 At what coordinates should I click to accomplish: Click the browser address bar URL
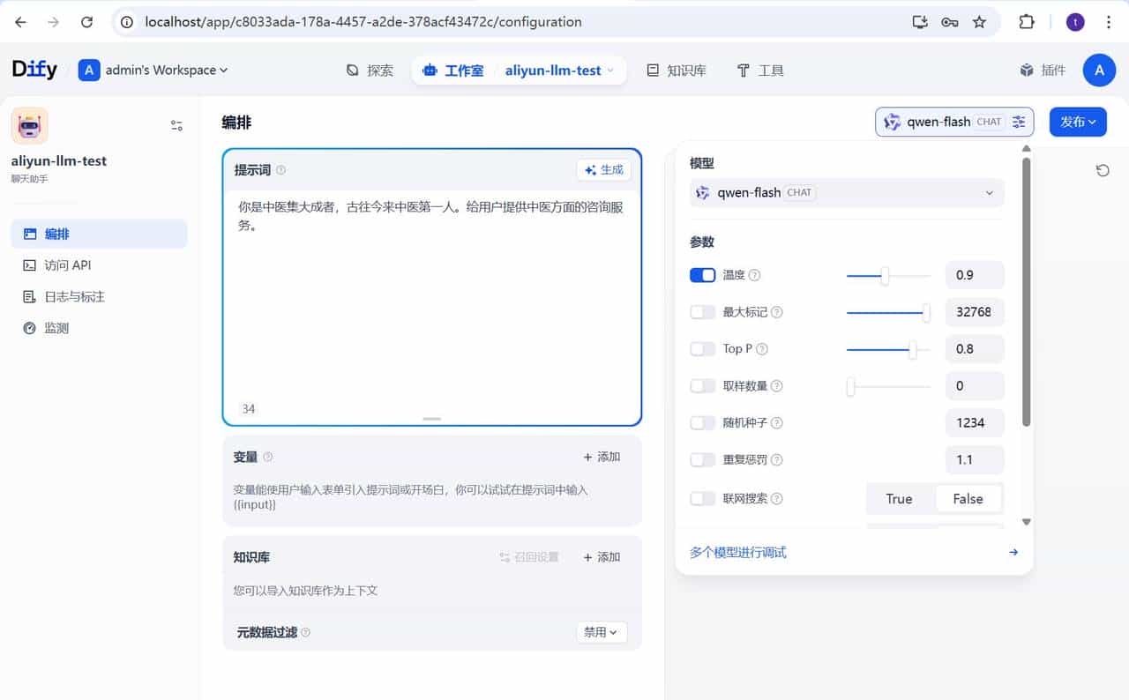tap(363, 22)
